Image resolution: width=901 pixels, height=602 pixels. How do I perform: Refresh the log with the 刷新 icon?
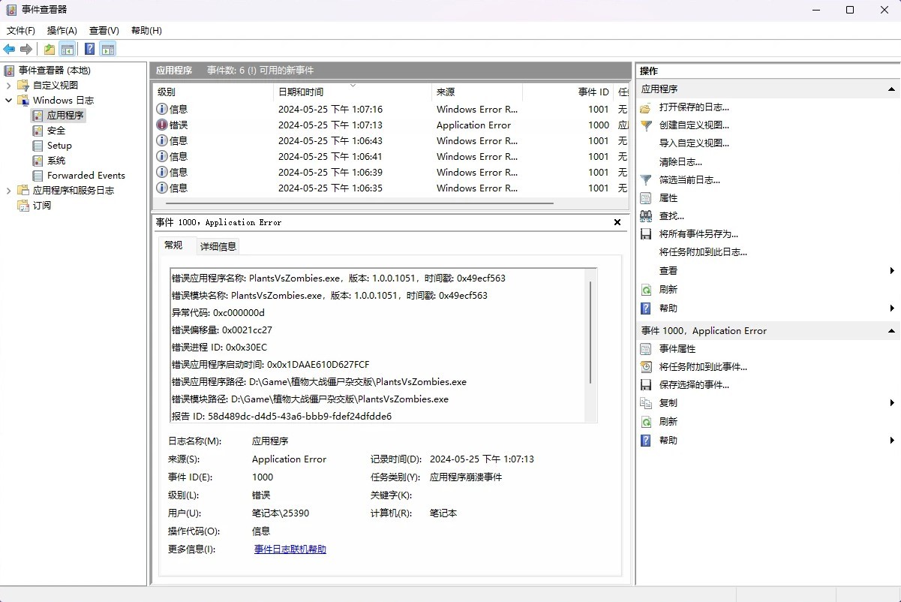pos(646,289)
